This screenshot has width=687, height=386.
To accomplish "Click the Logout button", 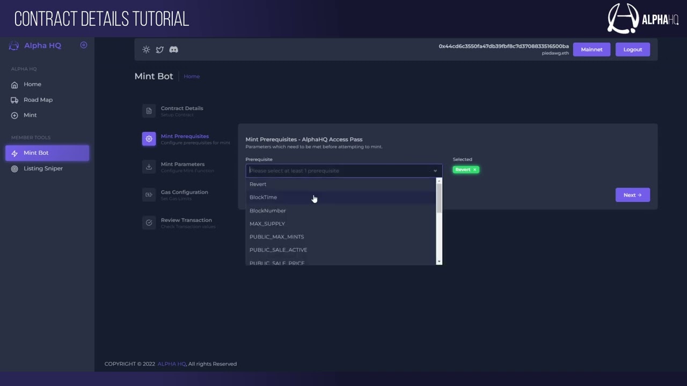I will [x=633, y=49].
